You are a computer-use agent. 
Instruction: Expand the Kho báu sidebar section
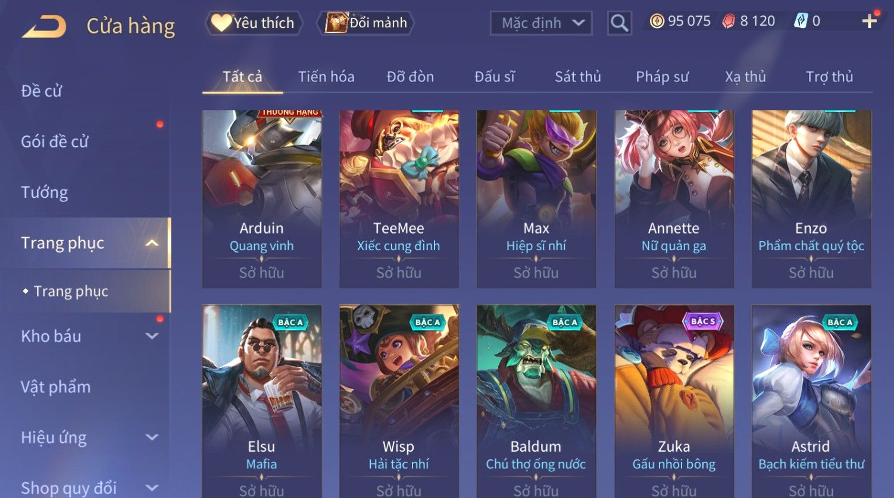point(152,336)
